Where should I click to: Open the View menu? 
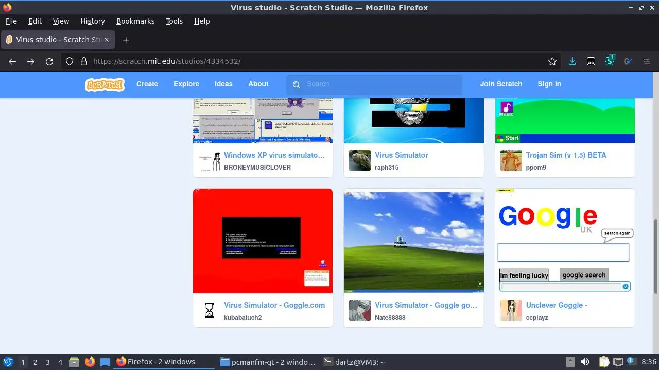pos(61,21)
